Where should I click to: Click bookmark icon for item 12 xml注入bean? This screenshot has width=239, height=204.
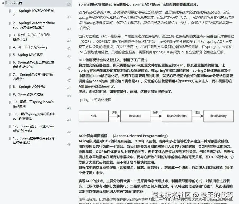(10, 127)
